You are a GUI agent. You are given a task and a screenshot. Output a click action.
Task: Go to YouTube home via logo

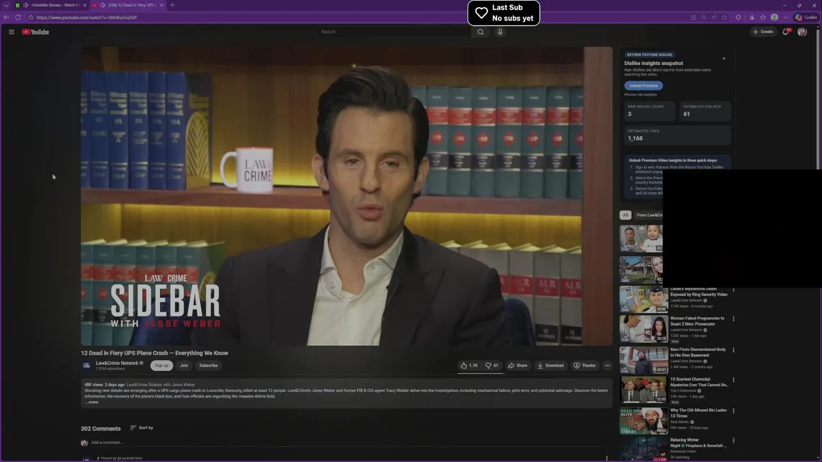[x=35, y=31]
